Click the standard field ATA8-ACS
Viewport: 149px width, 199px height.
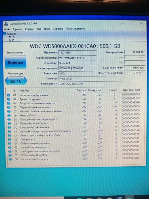(x=102, y=78)
